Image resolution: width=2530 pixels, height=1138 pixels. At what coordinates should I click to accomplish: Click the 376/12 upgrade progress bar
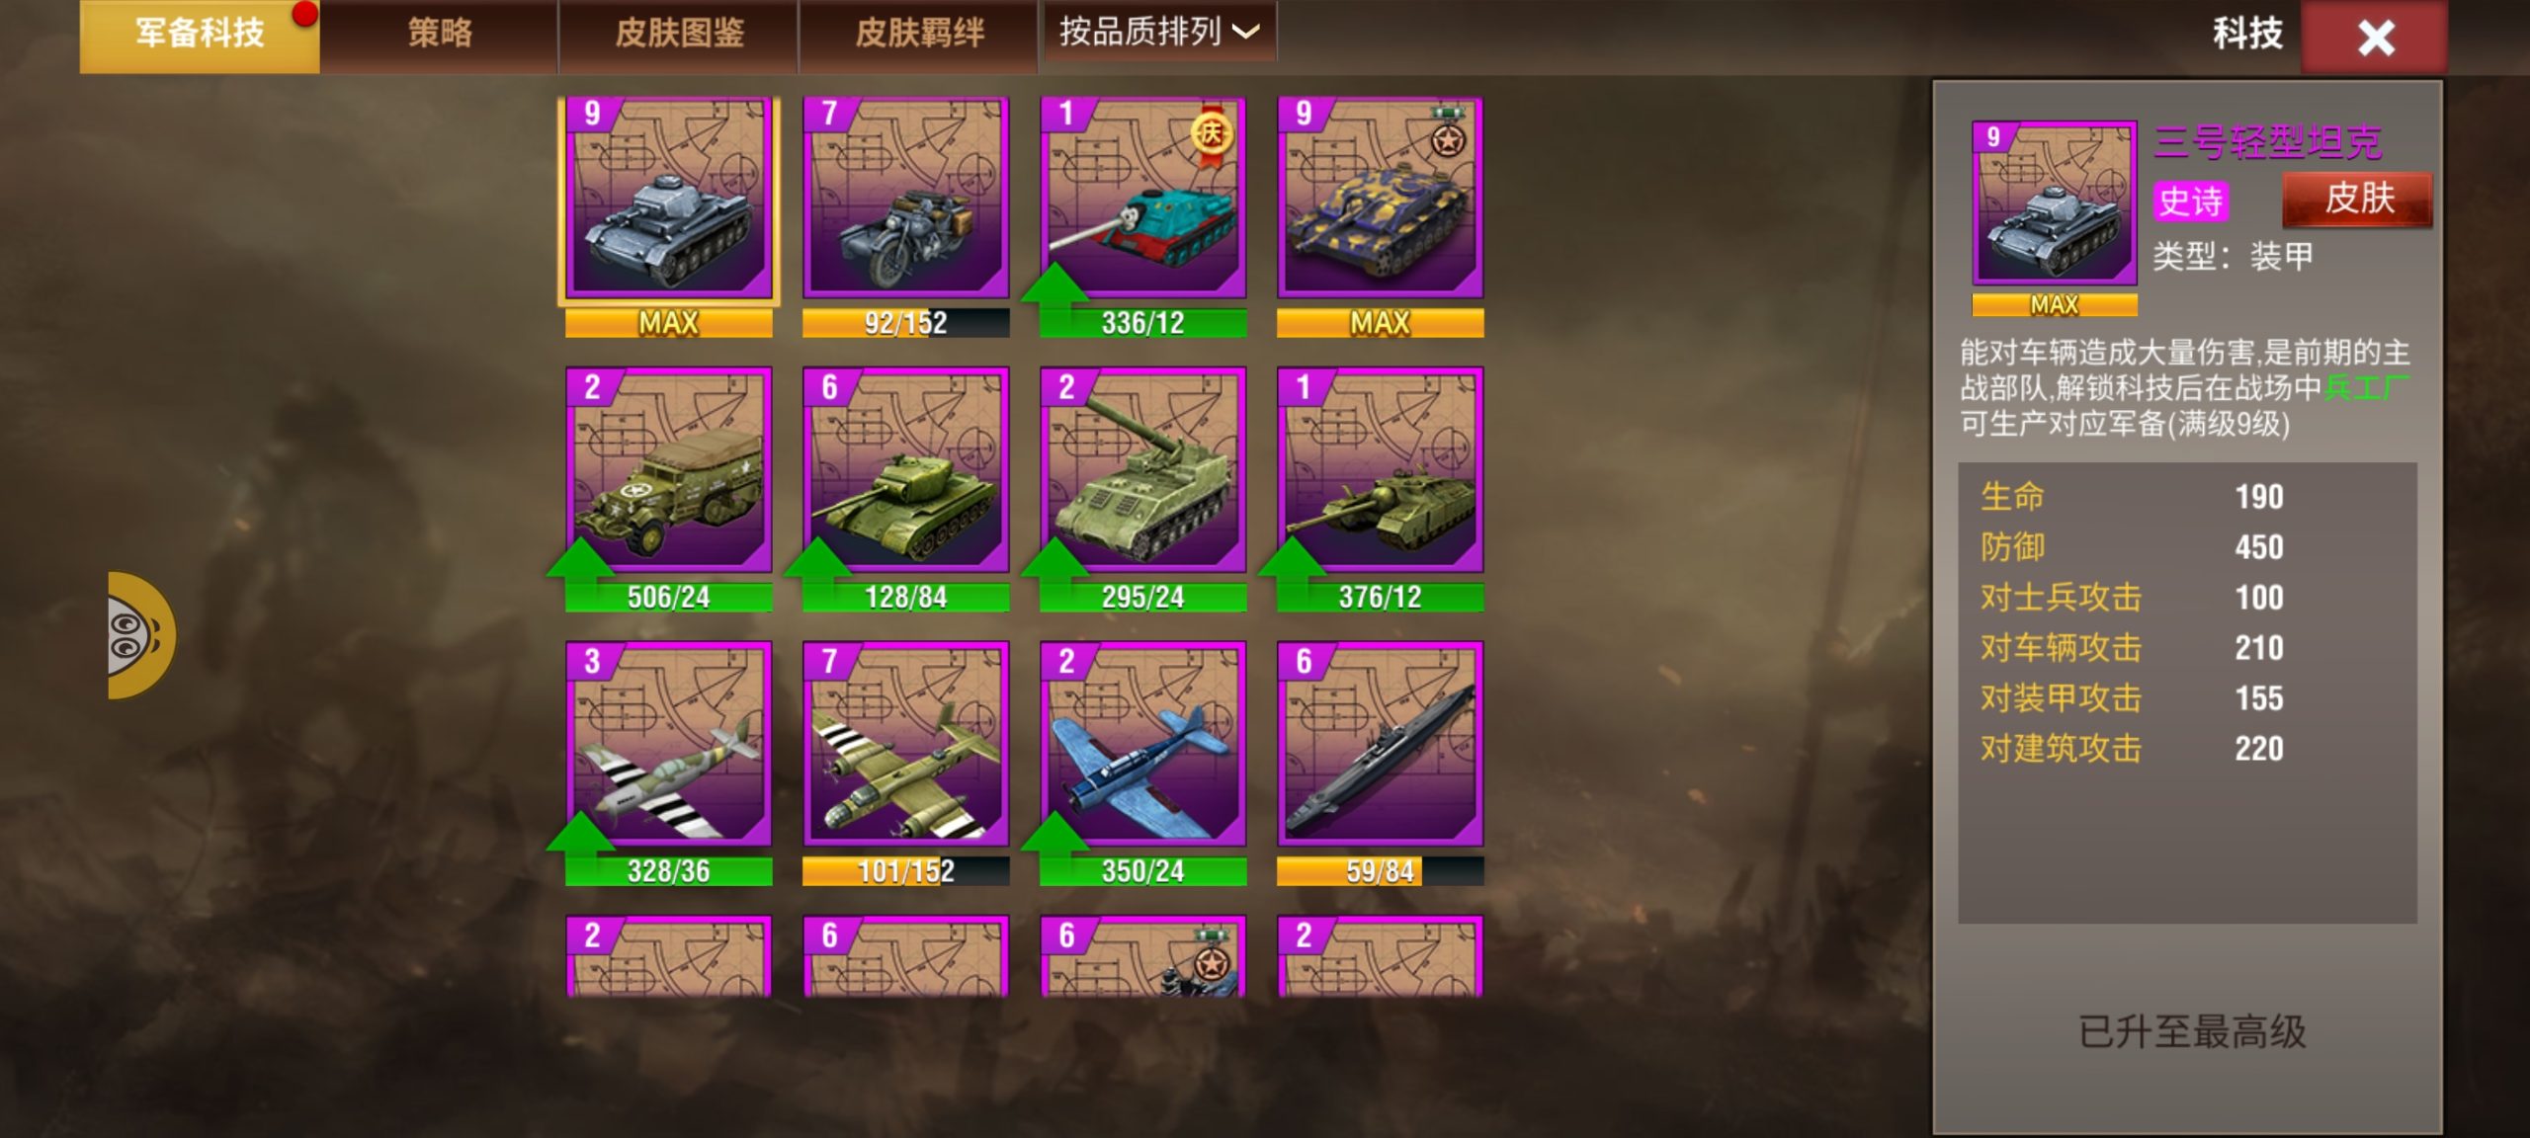[1381, 597]
